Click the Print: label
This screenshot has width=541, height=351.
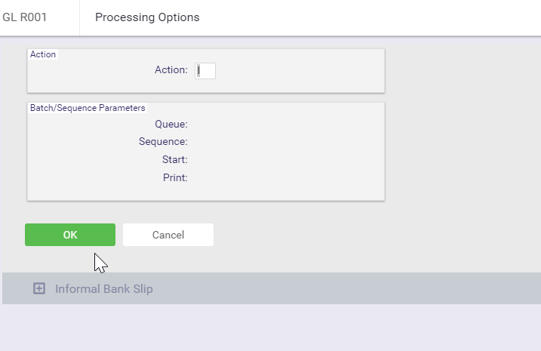click(x=175, y=177)
